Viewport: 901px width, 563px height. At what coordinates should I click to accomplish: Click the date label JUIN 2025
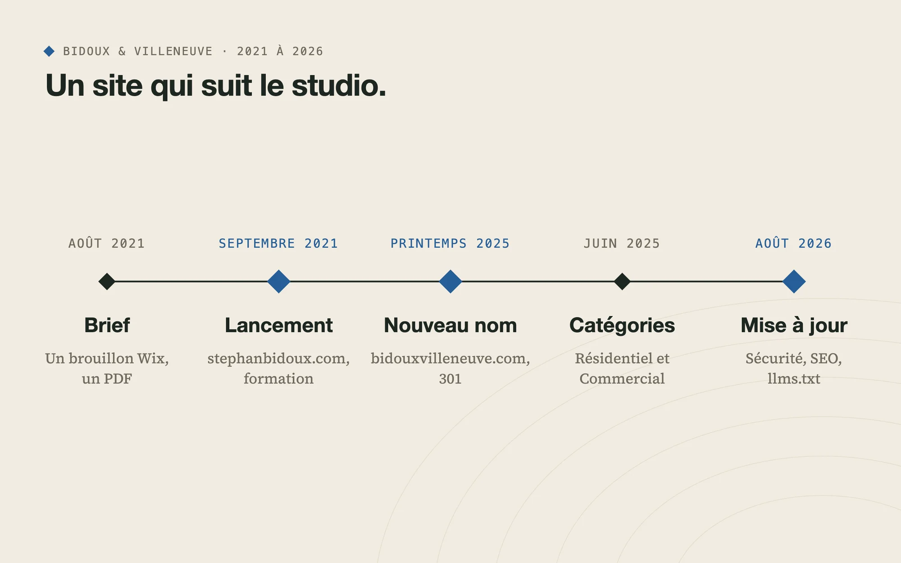tap(622, 243)
